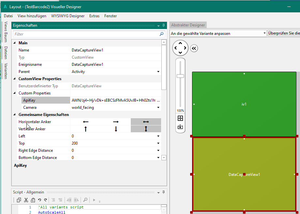Collapse the Gemeinsame Eigenschaften section
Image resolution: width=300 pixels, height=214 pixels.
pyautogui.click(x=14, y=115)
